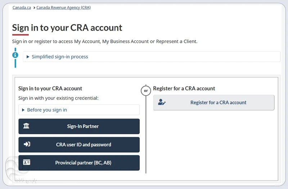
Task: Click the triangle beside Simplified sign-in process
Action: pyautogui.click(x=28, y=57)
